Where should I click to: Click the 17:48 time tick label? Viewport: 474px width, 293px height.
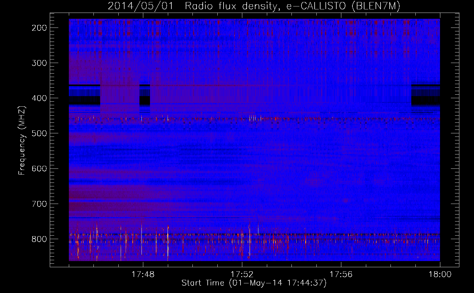(x=143, y=275)
